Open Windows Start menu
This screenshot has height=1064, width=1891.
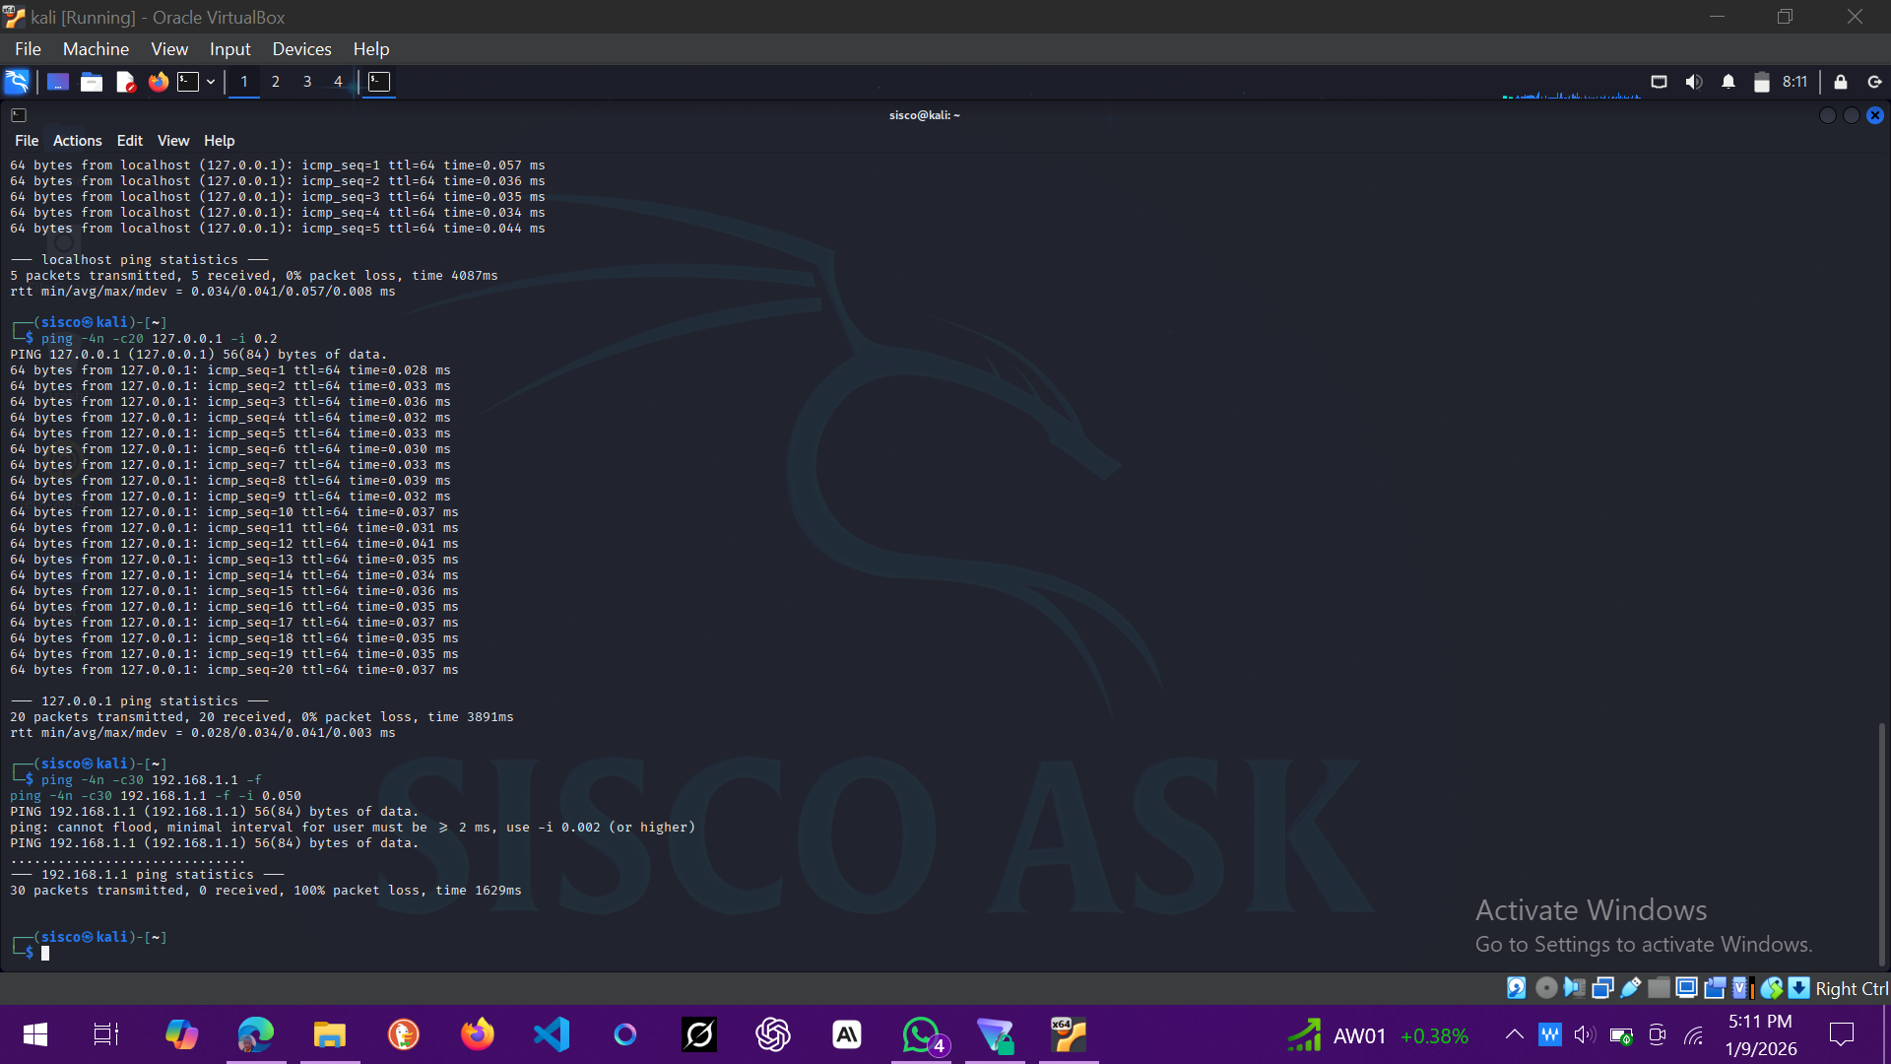point(35,1034)
